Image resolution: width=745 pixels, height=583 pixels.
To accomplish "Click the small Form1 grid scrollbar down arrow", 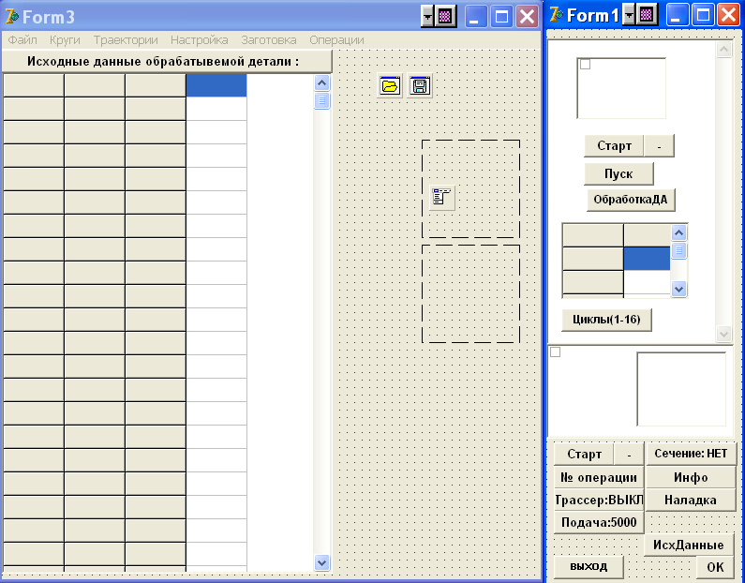I will [x=678, y=289].
